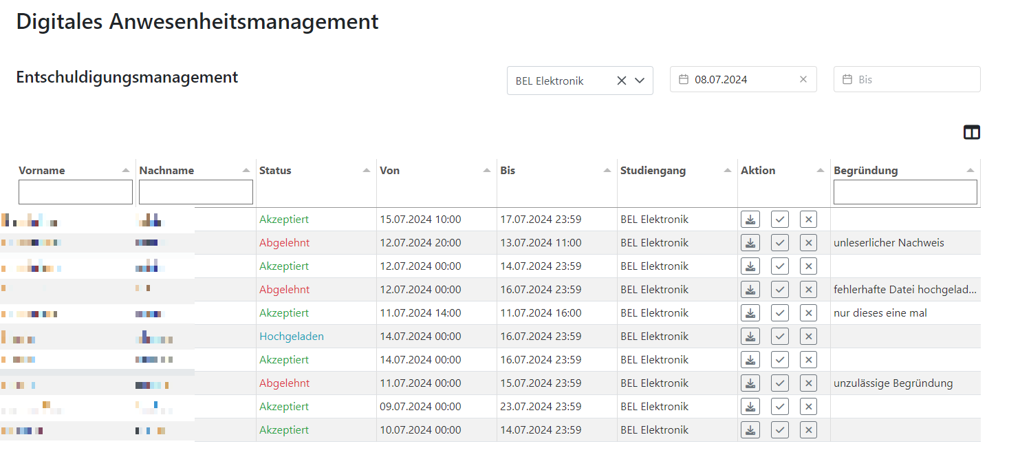This screenshot has width=1009, height=457.
Task: Expand the BEL Elektronik course dropdown
Action: (x=640, y=81)
